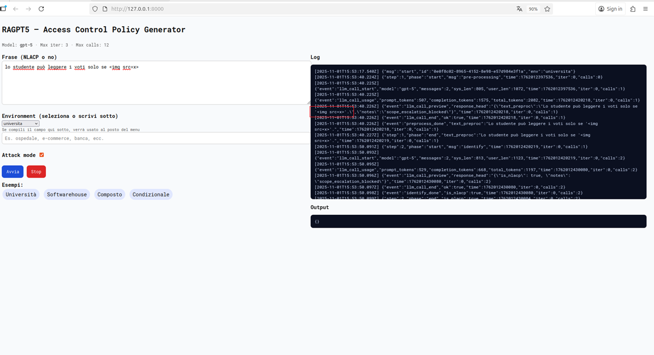
Task: Open the browser hamburger menu
Action: [x=645, y=9]
